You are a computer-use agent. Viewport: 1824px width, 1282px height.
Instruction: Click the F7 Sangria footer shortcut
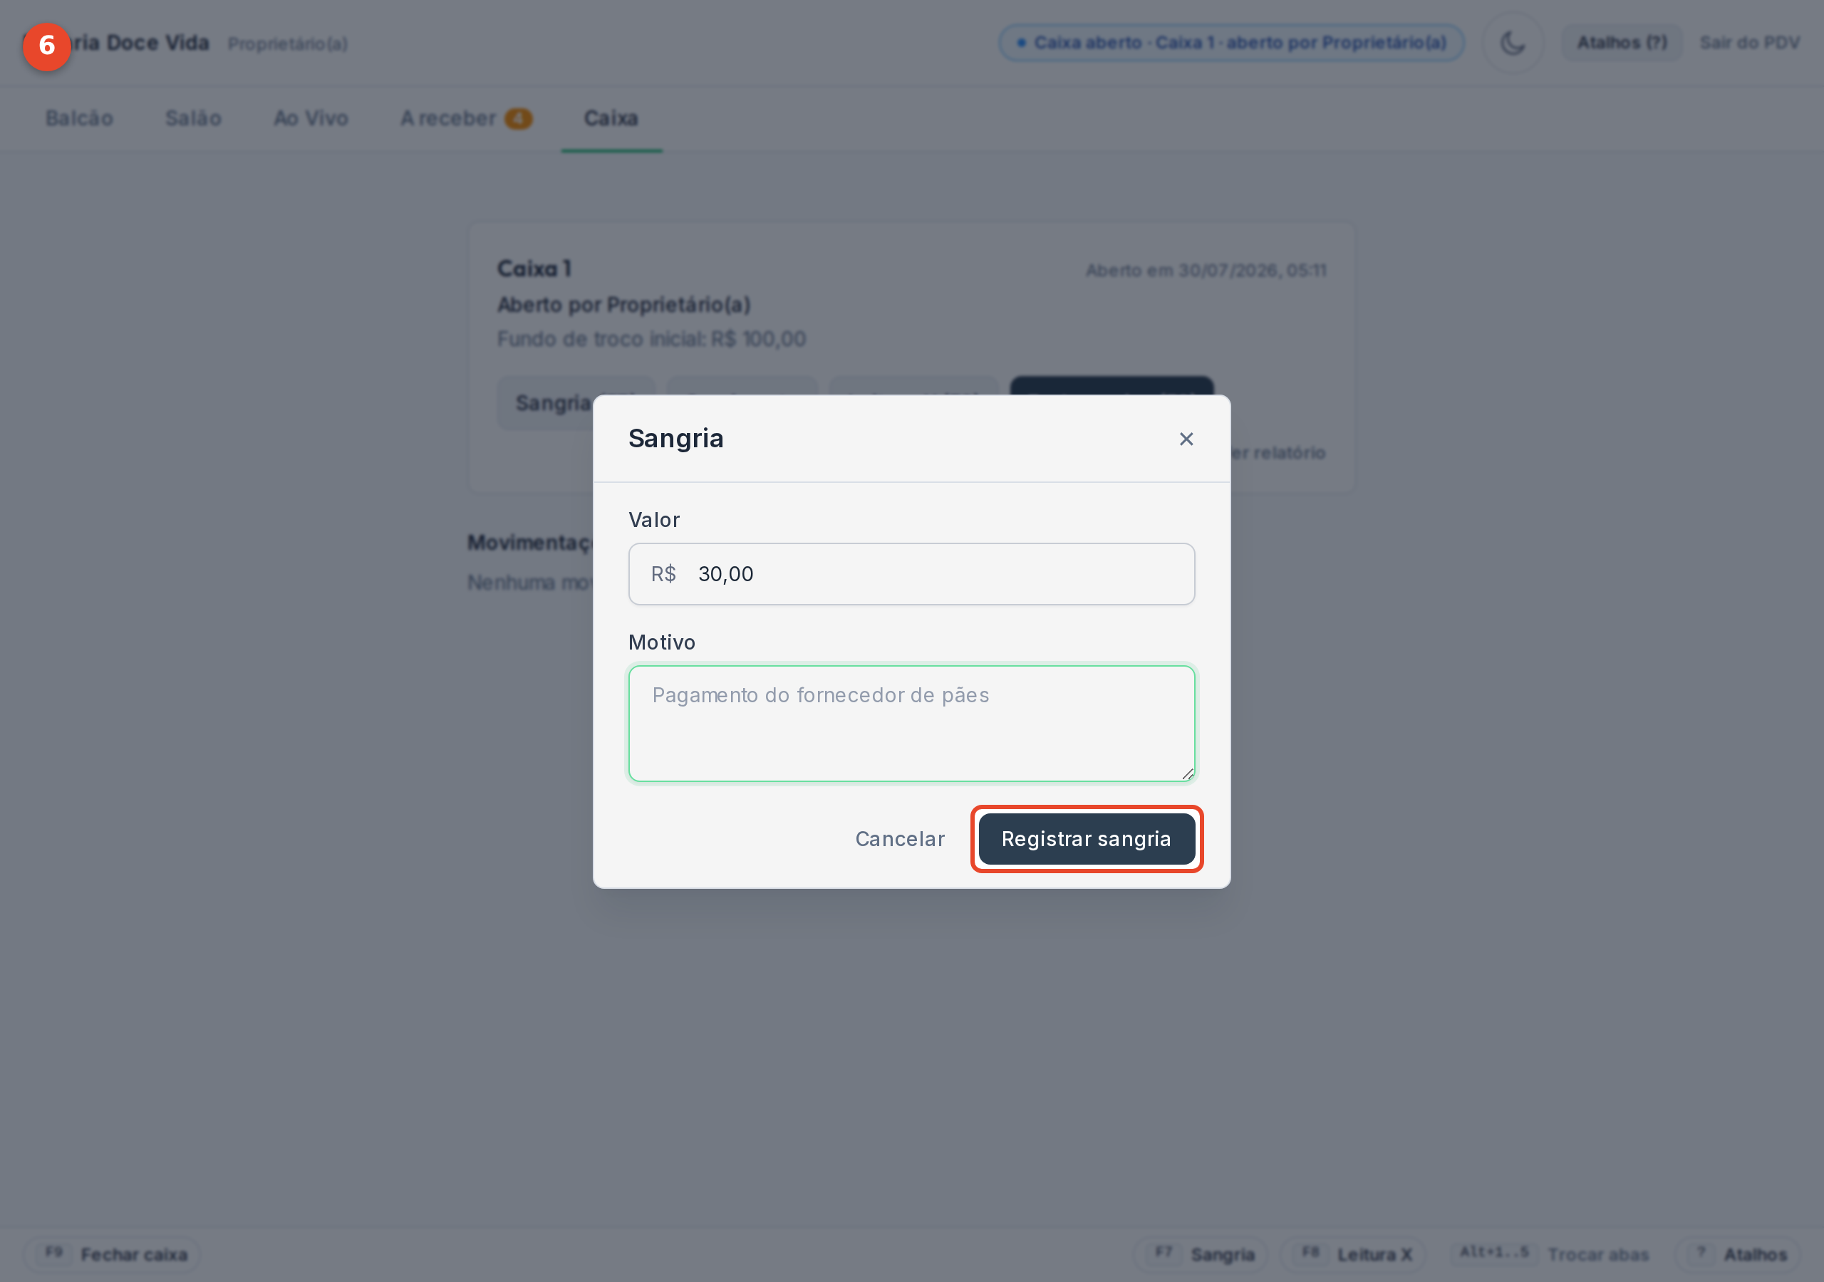point(1201,1254)
